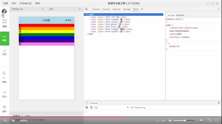Click the Compile icon in the sidebar
222x124 pixels.
click(x=4, y=73)
